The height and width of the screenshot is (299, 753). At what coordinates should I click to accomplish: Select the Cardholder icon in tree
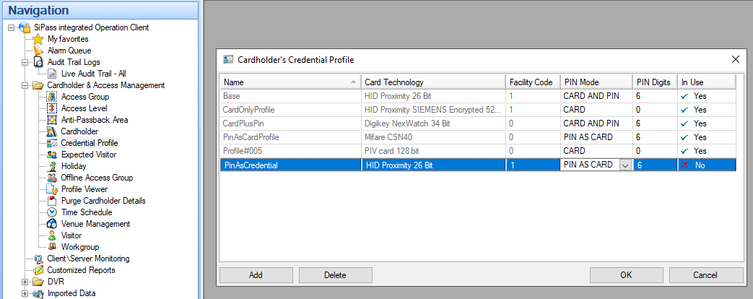(52, 131)
